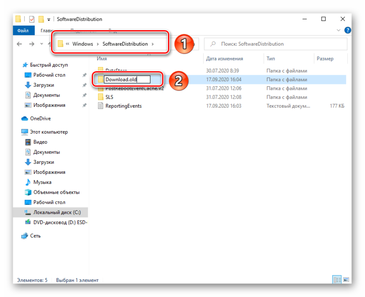The image size is (365, 297).
Task: Click the 177 КБ size cell
Action: (337, 106)
